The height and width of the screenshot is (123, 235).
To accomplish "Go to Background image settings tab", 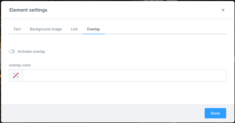I will point(46,29).
